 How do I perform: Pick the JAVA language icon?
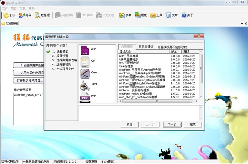pyautogui.click(x=85, y=85)
